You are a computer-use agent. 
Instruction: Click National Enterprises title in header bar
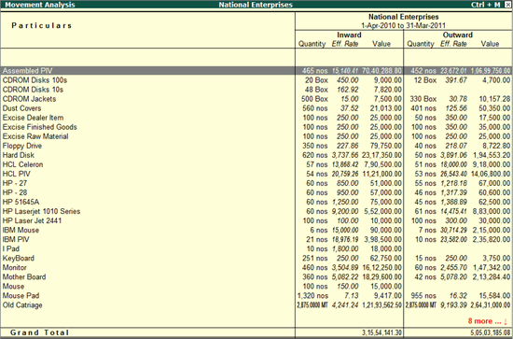(x=256, y=5)
